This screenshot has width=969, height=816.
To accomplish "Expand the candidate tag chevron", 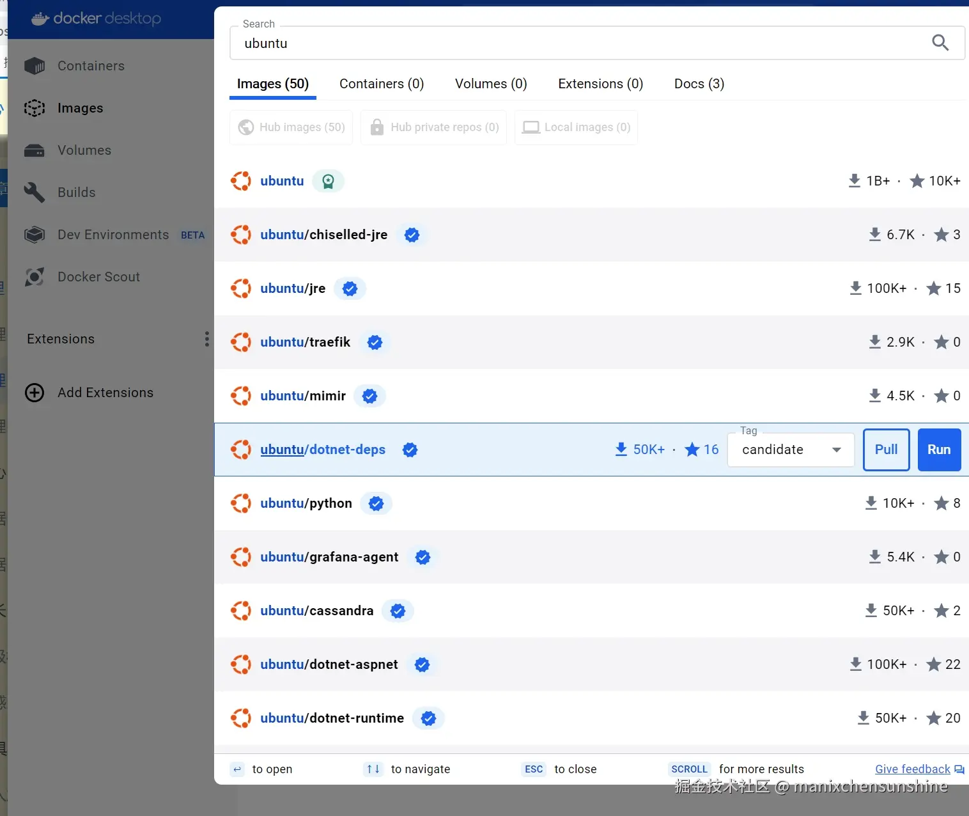I will [837, 450].
